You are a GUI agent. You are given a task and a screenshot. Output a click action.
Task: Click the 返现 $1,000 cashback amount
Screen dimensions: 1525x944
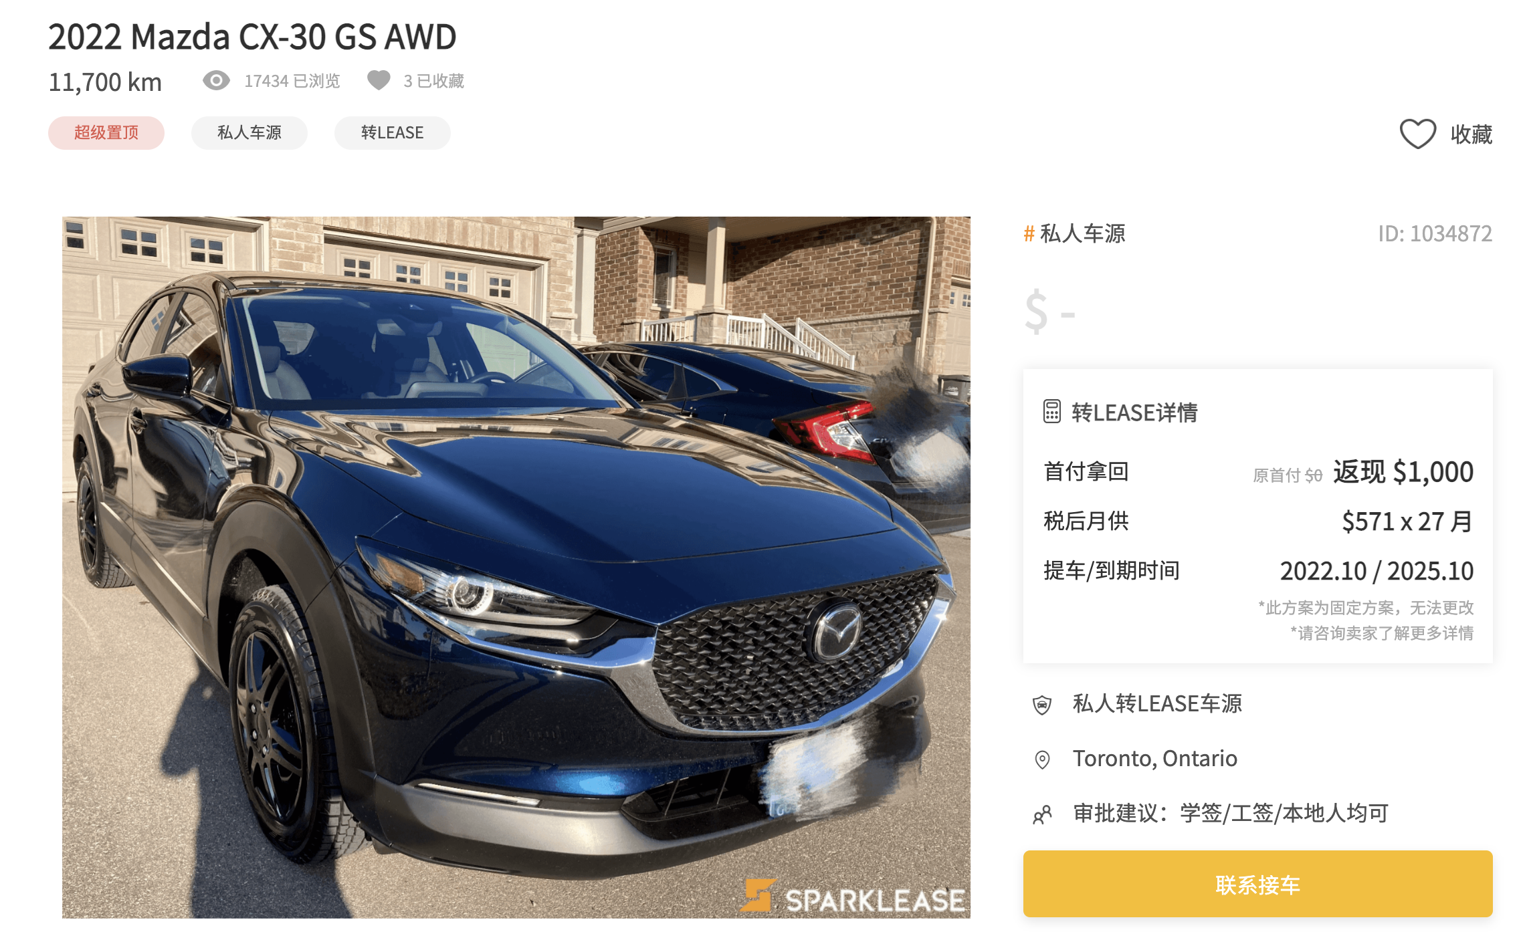[1403, 472]
